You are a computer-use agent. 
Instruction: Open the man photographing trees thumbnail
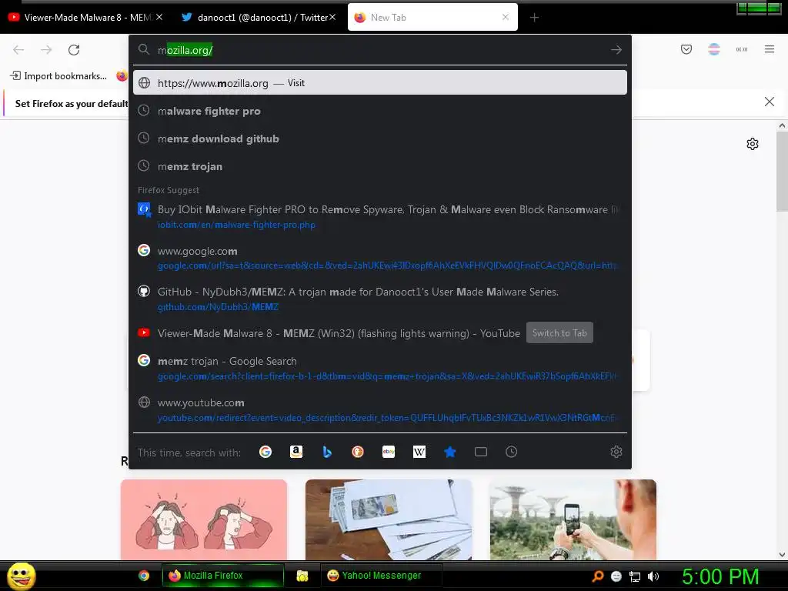(573, 519)
